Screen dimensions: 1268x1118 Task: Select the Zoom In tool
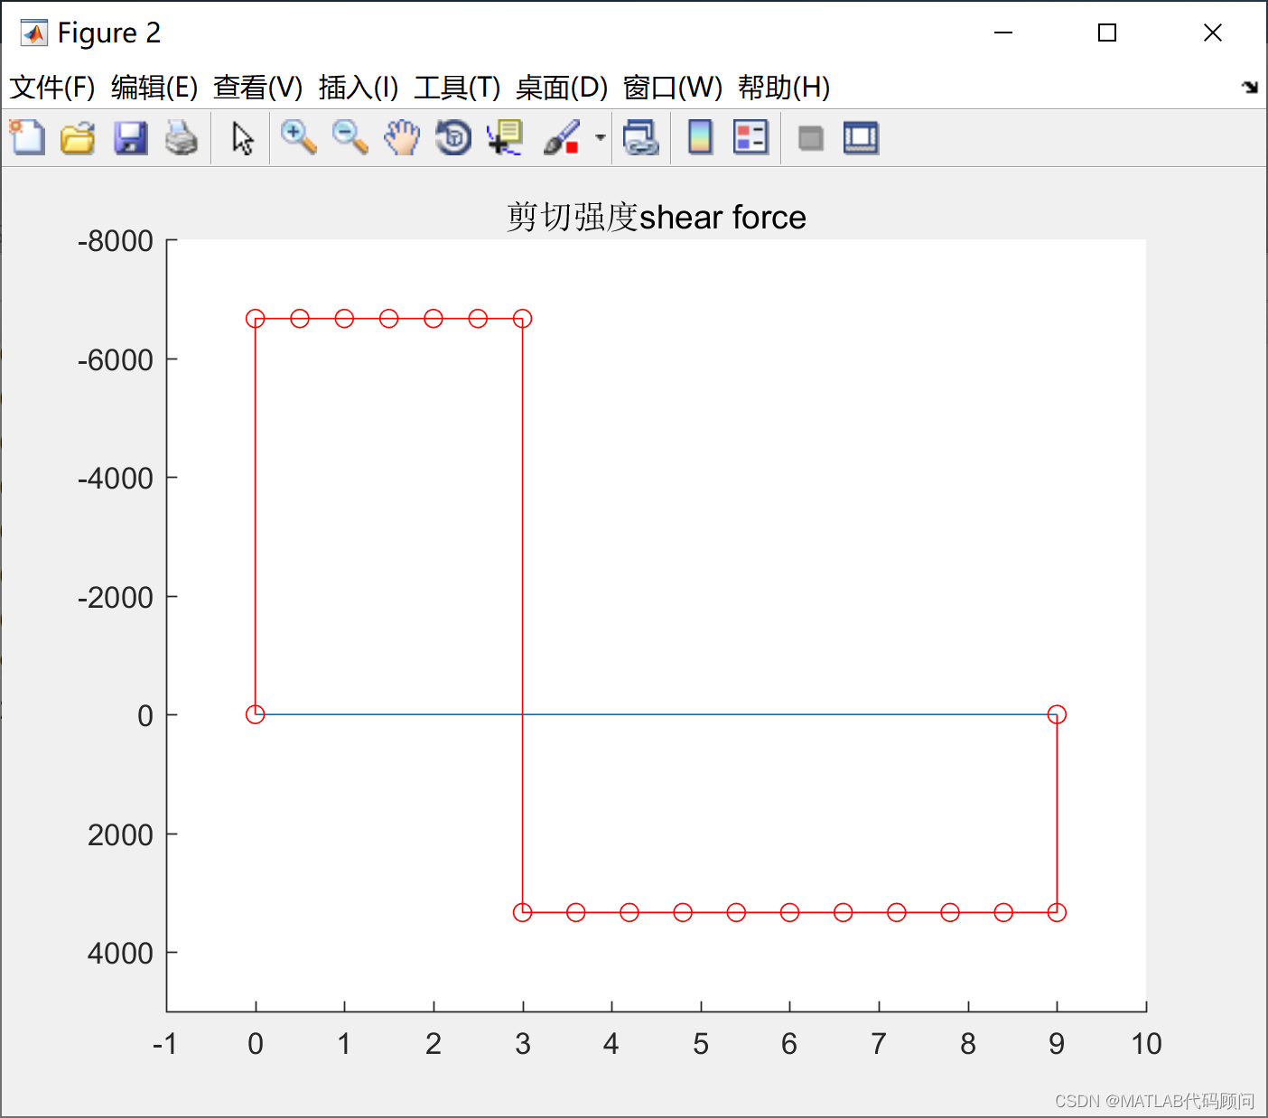(x=298, y=137)
